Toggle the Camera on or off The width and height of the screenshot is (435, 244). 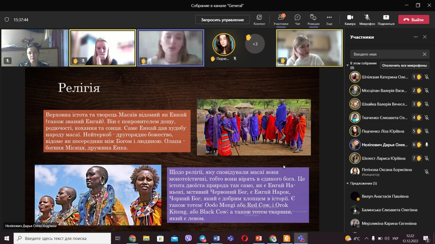tap(350, 18)
